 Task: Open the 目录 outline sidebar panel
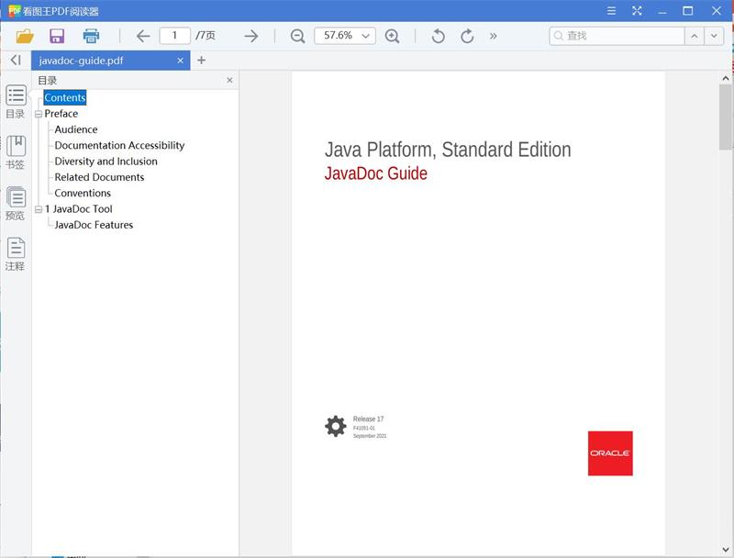click(x=16, y=102)
